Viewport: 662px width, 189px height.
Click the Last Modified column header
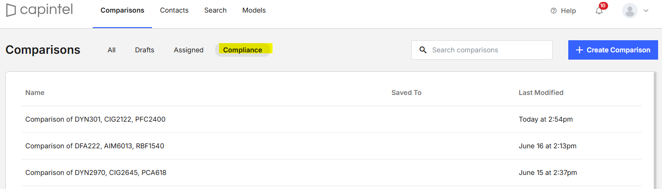click(x=541, y=93)
